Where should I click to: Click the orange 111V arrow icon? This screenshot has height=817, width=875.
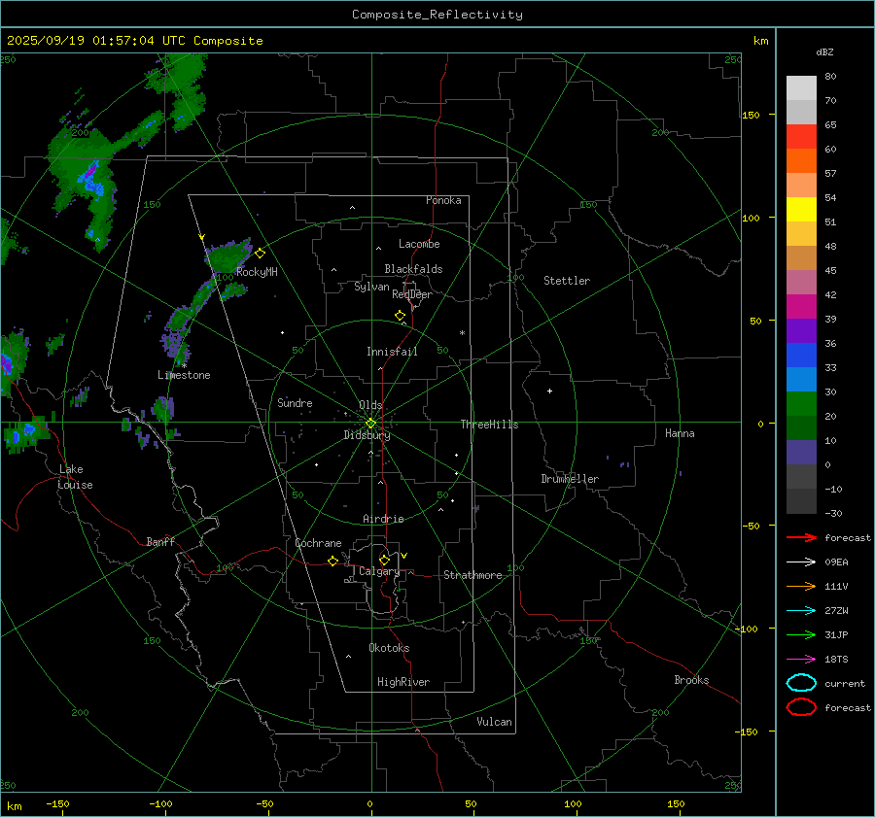tap(801, 586)
